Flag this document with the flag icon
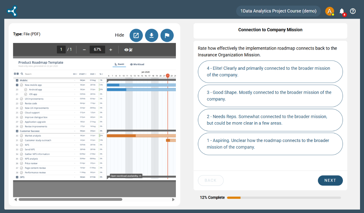Screen dimensions: 364x213 pos(167,35)
